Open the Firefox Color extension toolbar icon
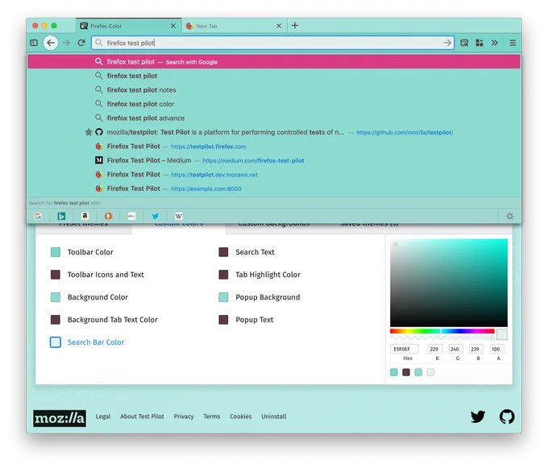 [x=464, y=43]
